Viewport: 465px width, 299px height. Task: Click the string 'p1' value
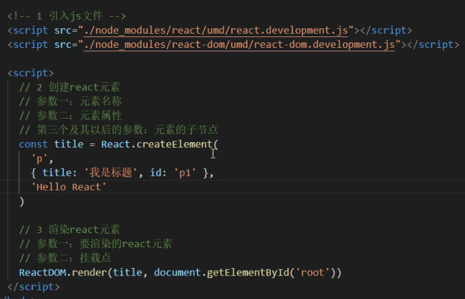185,173
